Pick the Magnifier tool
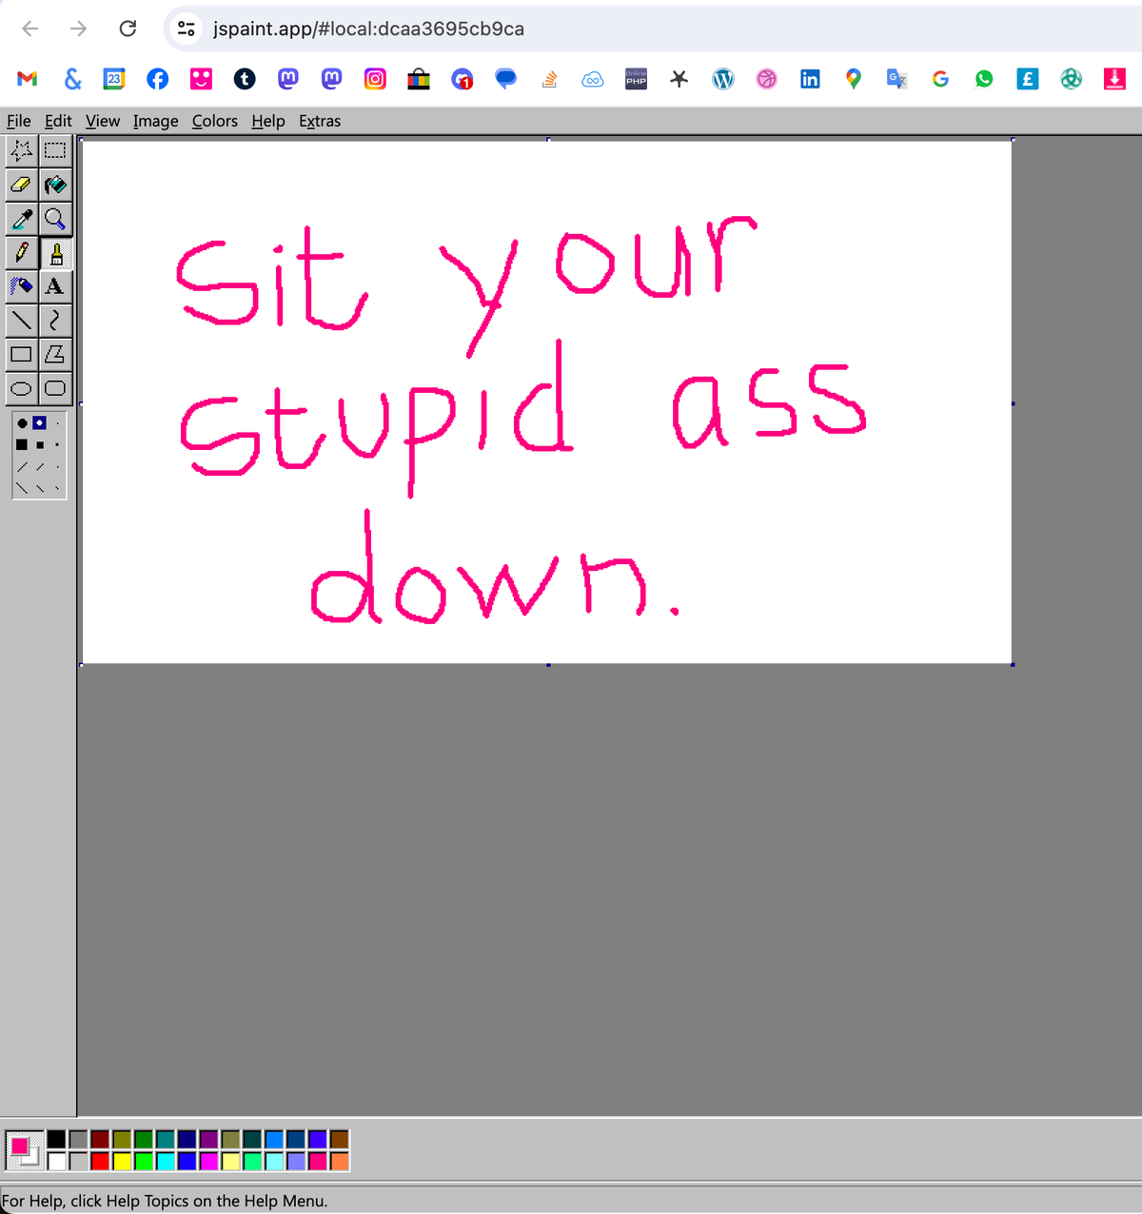Screen dimensions: 1142x1214 [x=55, y=219]
